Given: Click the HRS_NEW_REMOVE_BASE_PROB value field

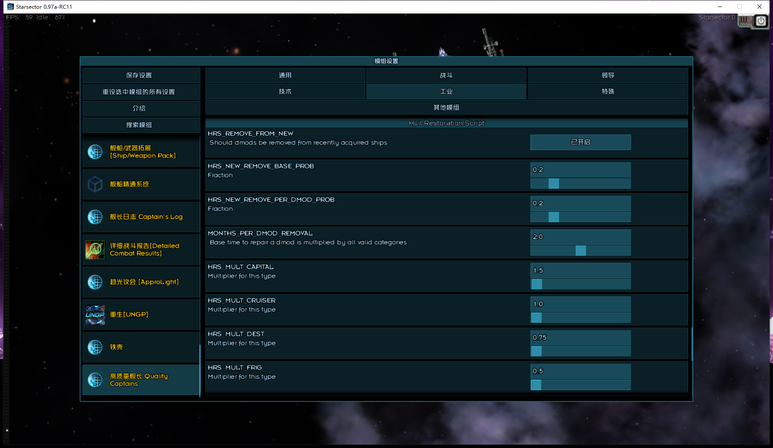Looking at the screenshot, I should (x=580, y=170).
